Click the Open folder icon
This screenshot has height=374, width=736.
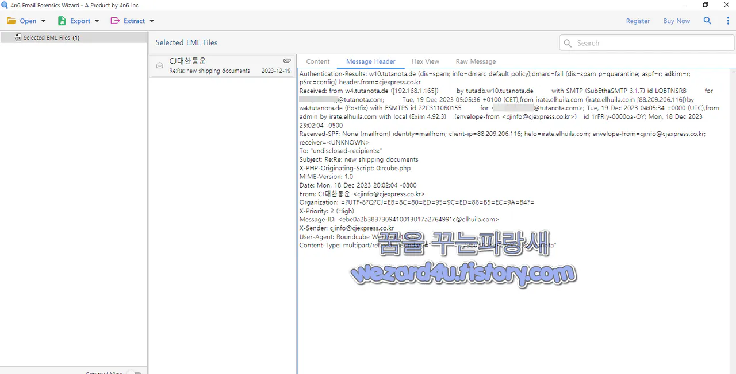11,21
